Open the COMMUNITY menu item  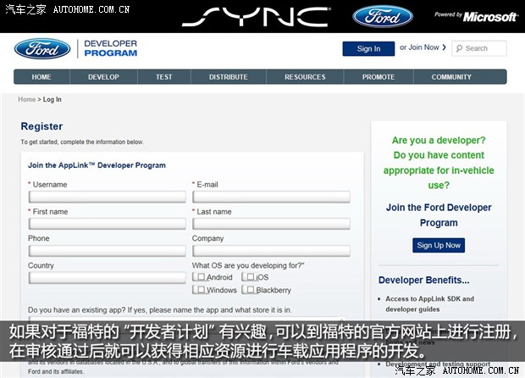(x=451, y=77)
